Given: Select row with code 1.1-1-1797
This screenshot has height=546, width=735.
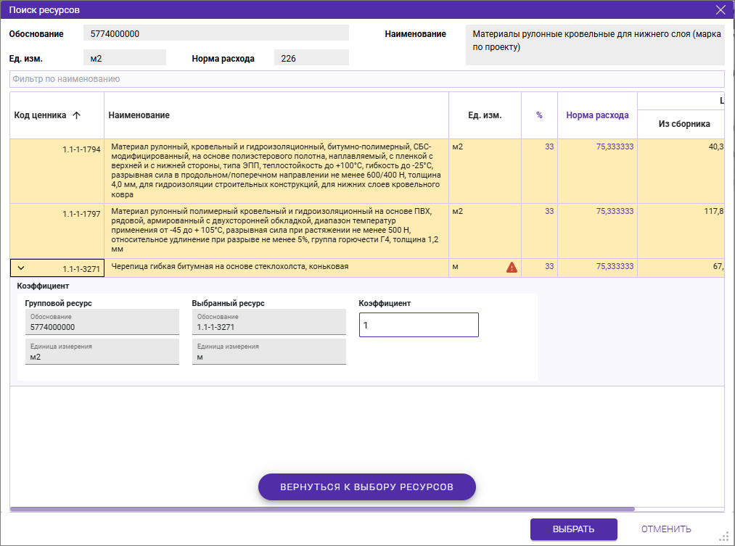Looking at the screenshot, I should point(276,230).
